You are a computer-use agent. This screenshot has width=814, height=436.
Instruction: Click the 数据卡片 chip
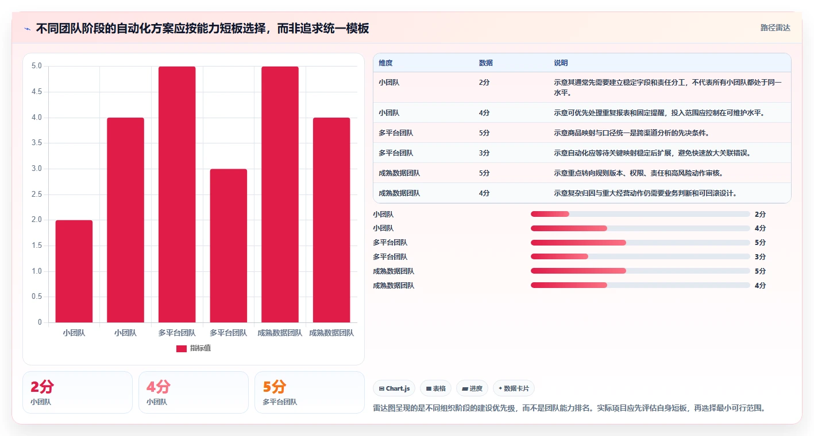tap(514, 388)
